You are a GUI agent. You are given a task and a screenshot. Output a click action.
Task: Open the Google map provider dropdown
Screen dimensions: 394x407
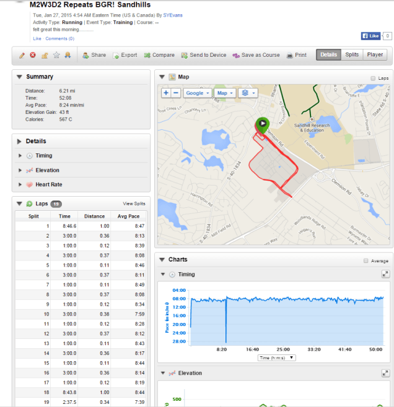197,93
